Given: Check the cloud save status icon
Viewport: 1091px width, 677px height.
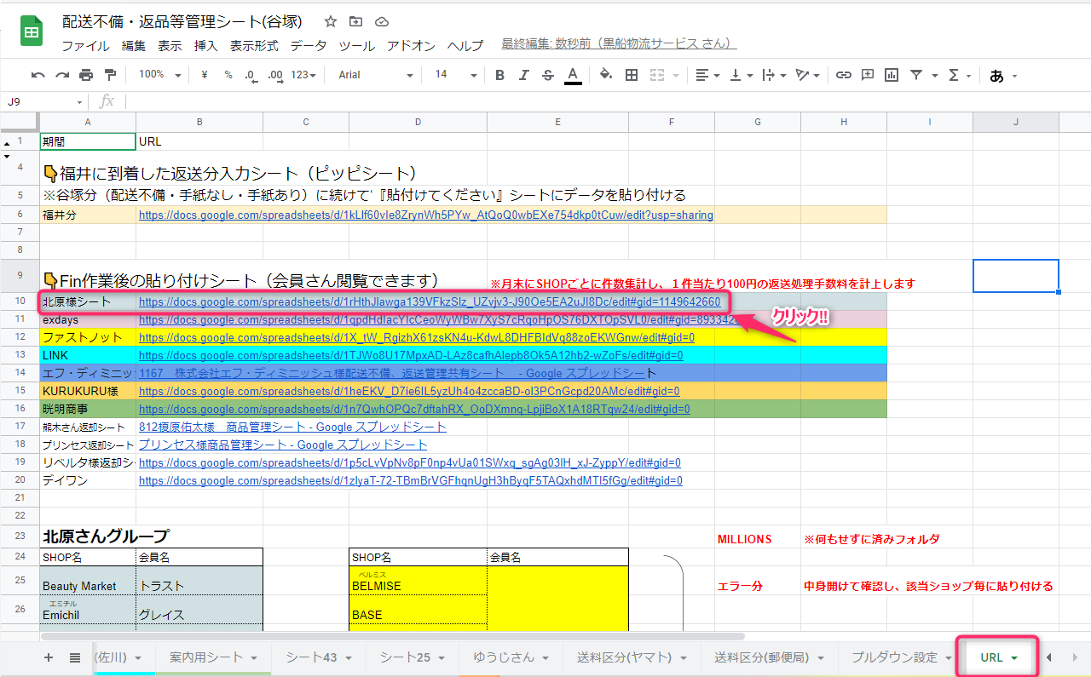Looking at the screenshot, I should click(381, 21).
